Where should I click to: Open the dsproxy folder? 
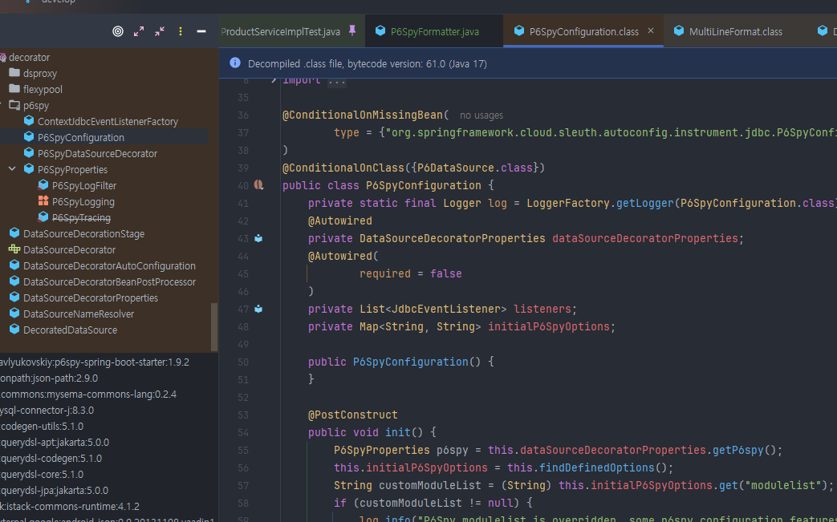click(40, 73)
